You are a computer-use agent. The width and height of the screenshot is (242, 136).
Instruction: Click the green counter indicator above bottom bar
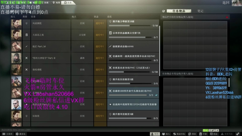(x=205, y=130)
